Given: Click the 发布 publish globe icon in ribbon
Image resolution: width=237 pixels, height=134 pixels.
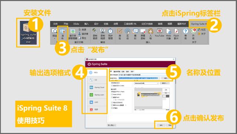Looking at the screenshot, I should click(x=63, y=31).
